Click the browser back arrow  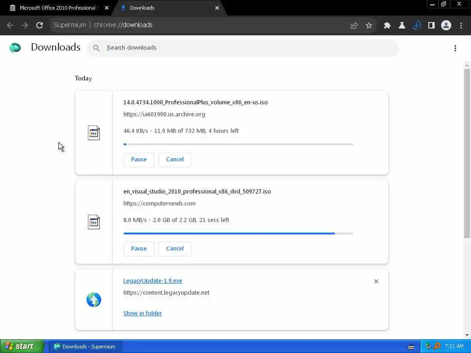[10, 25]
